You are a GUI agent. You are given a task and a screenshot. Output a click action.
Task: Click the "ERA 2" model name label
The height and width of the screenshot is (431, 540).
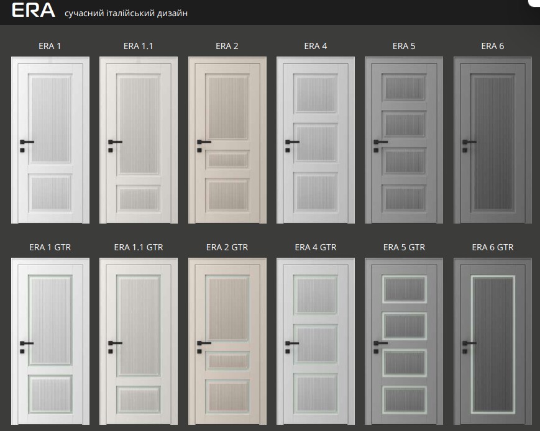pyautogui.click(x=227, y=46)
